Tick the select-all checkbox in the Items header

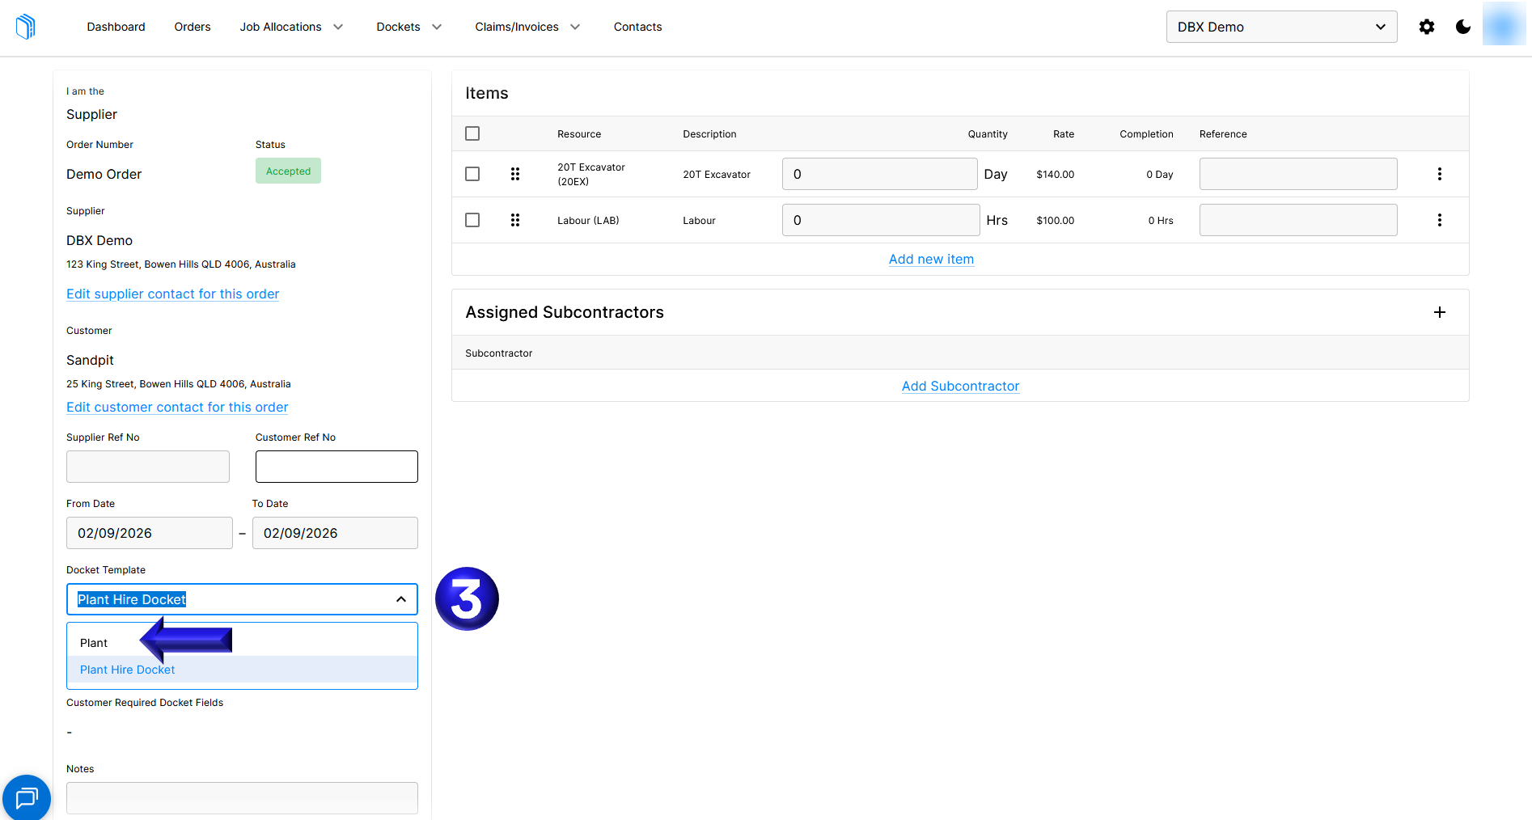click(472, 133)
